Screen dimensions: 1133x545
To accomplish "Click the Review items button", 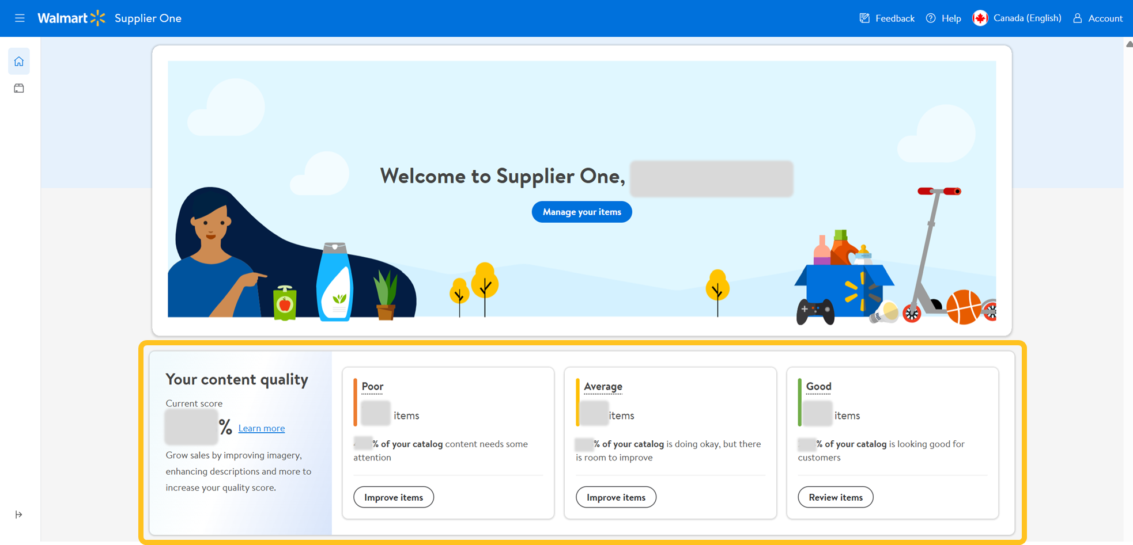I will click(x=836, y=497).
